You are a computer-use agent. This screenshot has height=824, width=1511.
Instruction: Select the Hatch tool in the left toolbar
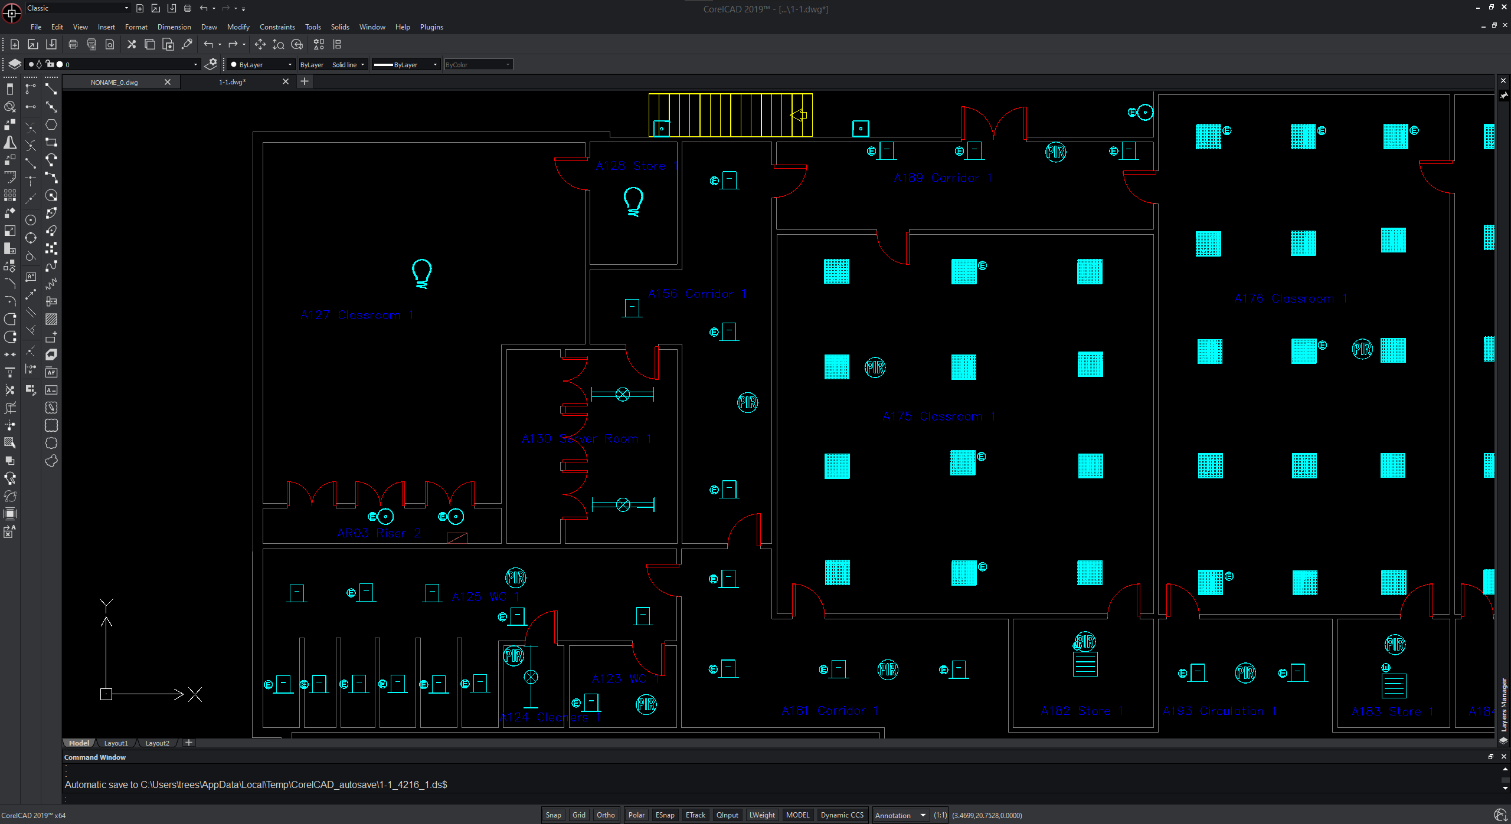[51, 319]
